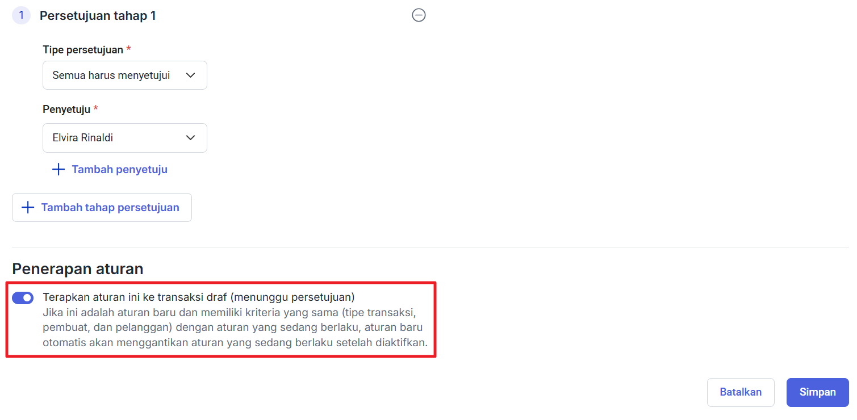Cancel with the Batalkan button
The height and width of the screenshot is (420, 857).
(741, 392)
